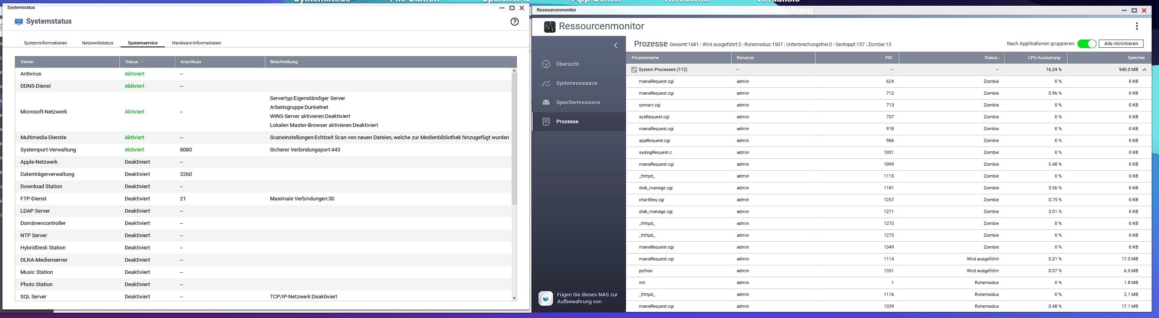Select the FTP-Dienst row
Screen dimensions: 1159x318
[263, 199]
